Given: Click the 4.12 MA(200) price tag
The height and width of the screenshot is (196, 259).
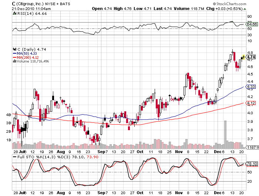Looking at the screenshot, I should click(x=251, y=103).
